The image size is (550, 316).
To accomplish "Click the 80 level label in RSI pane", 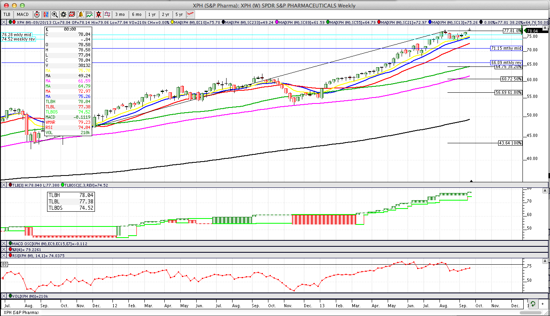I will [x=4, y=264].
